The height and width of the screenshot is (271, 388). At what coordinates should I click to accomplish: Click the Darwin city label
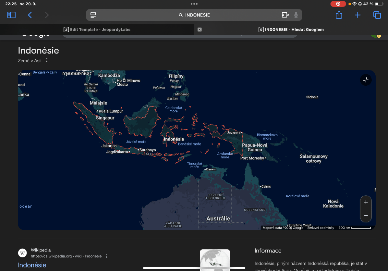coord(211,169)
